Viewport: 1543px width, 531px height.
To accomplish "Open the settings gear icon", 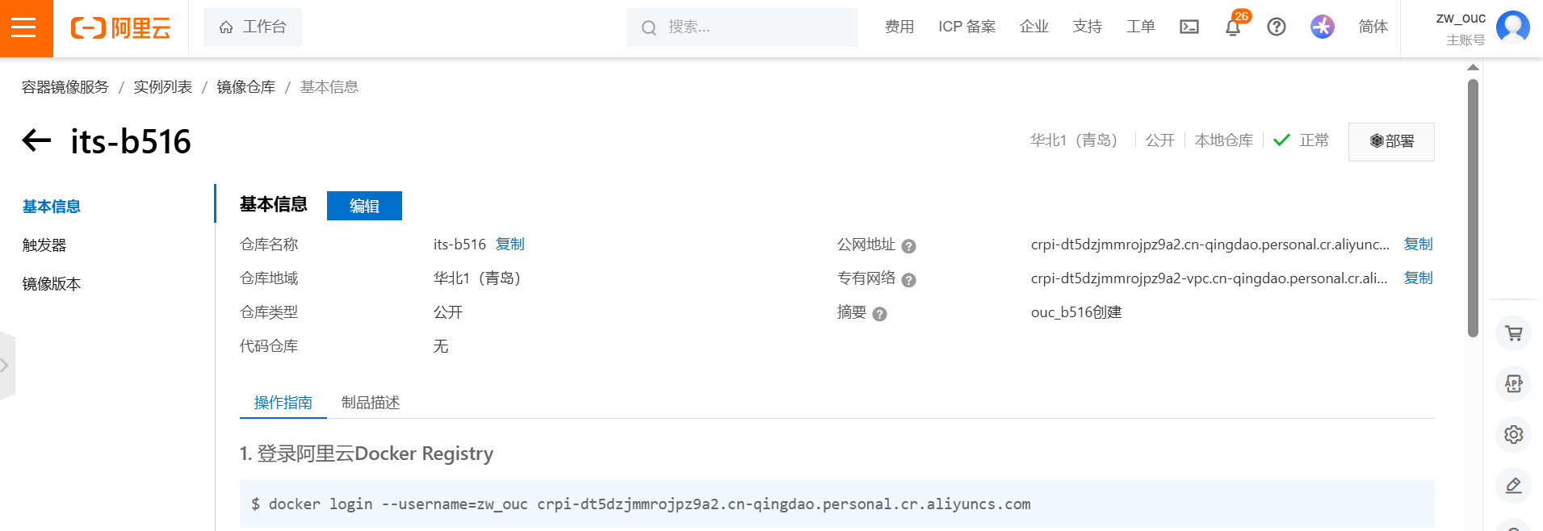I will pos(1514,435).
